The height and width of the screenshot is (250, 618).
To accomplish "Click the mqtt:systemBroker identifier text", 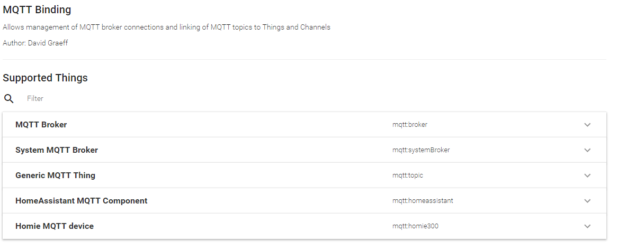I will [421, 150].
